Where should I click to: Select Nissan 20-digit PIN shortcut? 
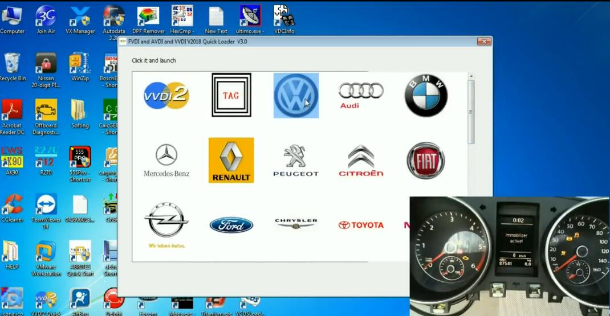[46, 71]
